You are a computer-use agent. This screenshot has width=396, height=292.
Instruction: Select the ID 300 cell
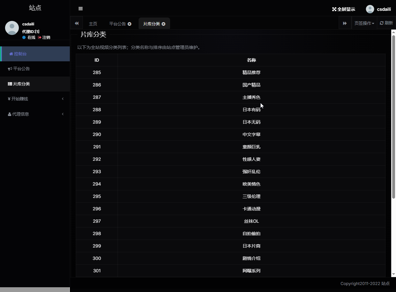pyautogui.click(x=97, y=258)
